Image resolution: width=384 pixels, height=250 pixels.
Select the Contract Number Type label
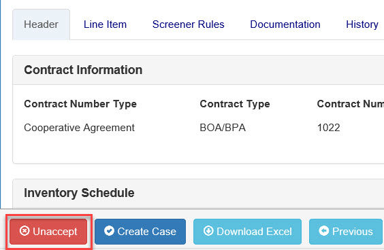tap(80, 104)
